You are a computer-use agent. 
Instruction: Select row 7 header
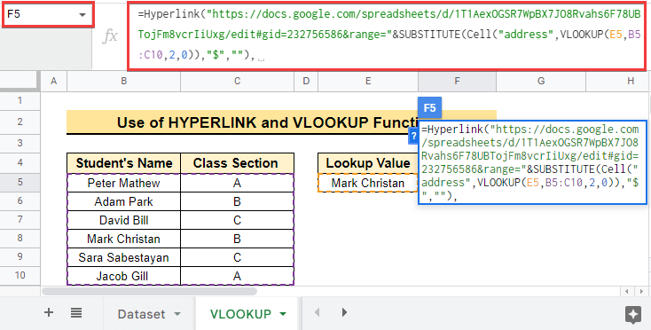click(20, 220)
